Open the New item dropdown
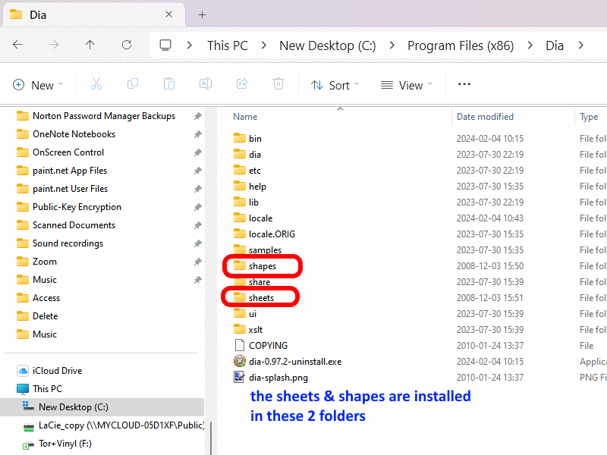Image resolution: width=607 pixels, height=455 pixels. pos(37,85)
